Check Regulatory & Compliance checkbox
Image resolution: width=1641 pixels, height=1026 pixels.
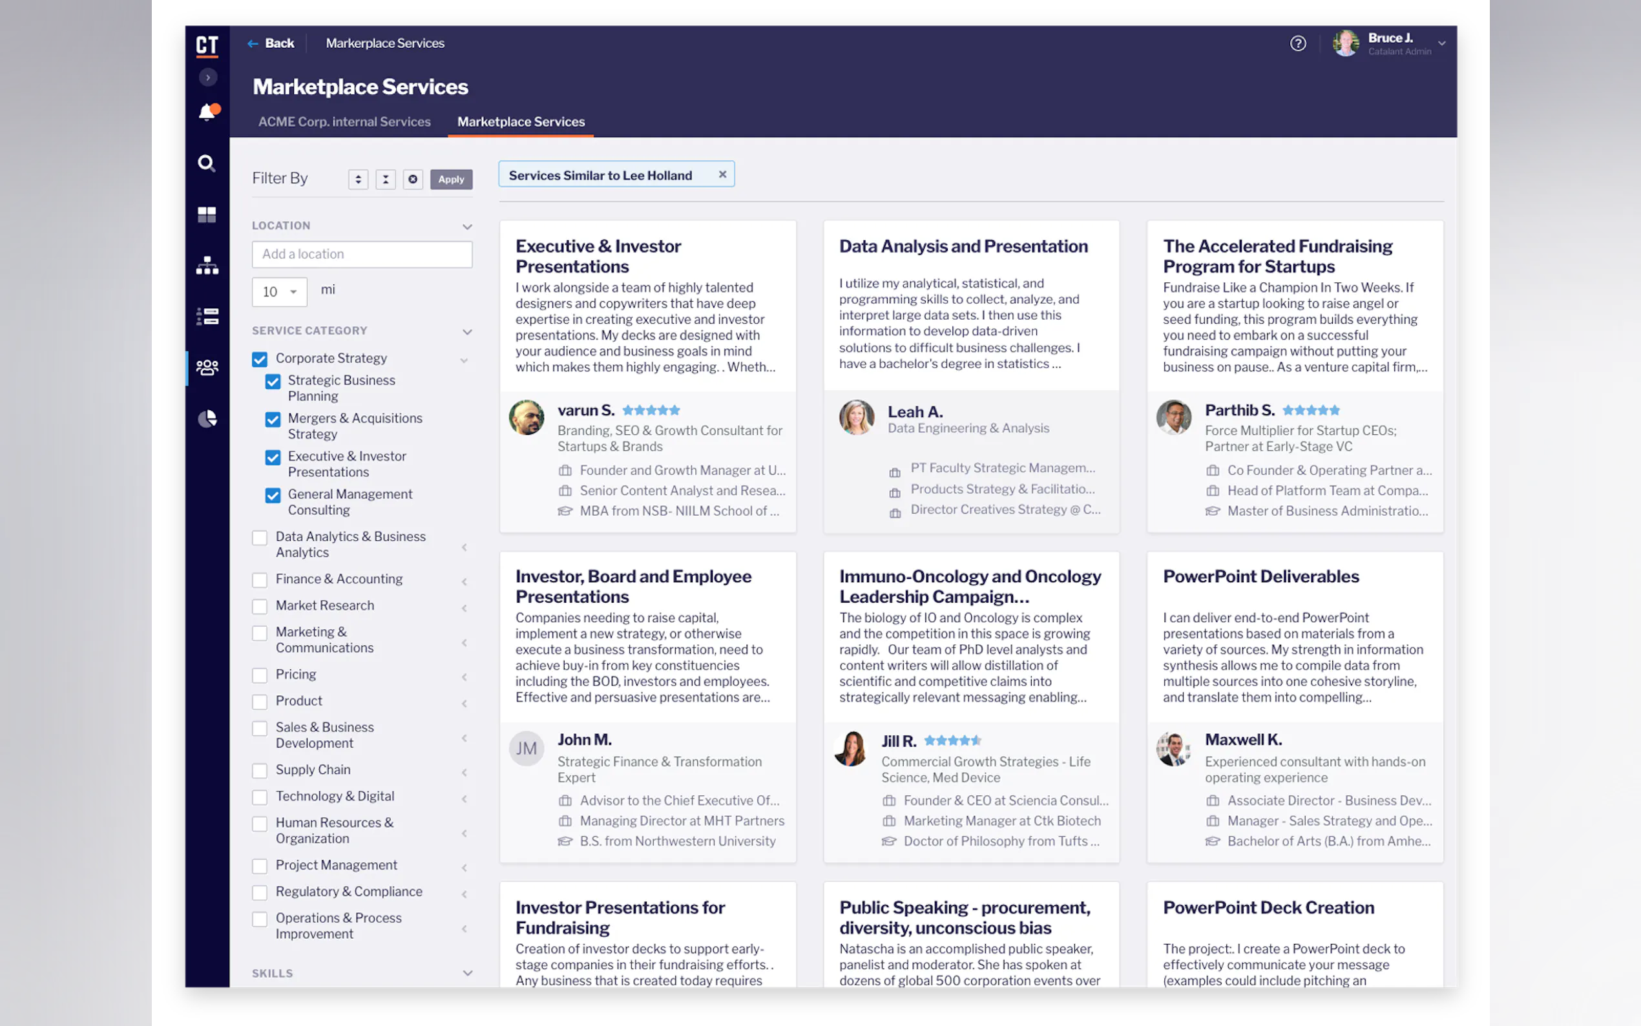tap(260, 892)
